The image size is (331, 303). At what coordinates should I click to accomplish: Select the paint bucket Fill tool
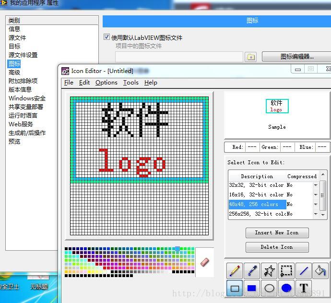(x=320, y=270)
